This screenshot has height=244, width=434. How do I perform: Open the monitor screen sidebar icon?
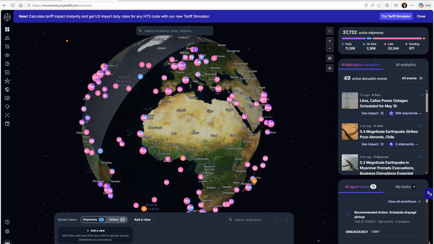(x=7, y=98)
